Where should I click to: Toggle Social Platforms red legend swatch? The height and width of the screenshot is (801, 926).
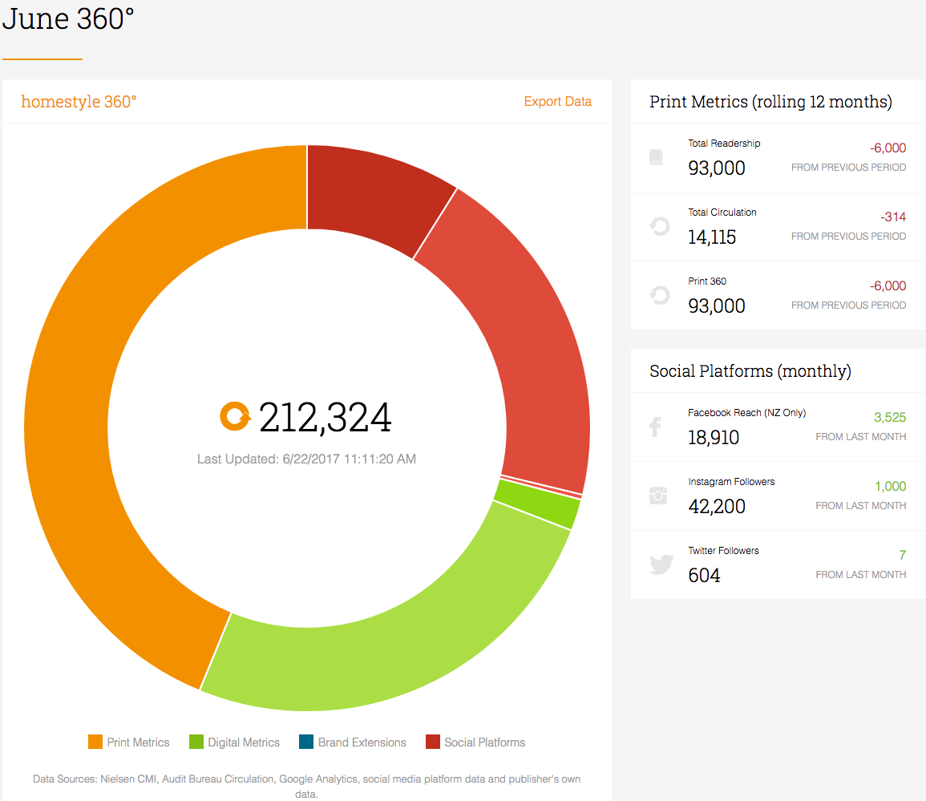433,742
